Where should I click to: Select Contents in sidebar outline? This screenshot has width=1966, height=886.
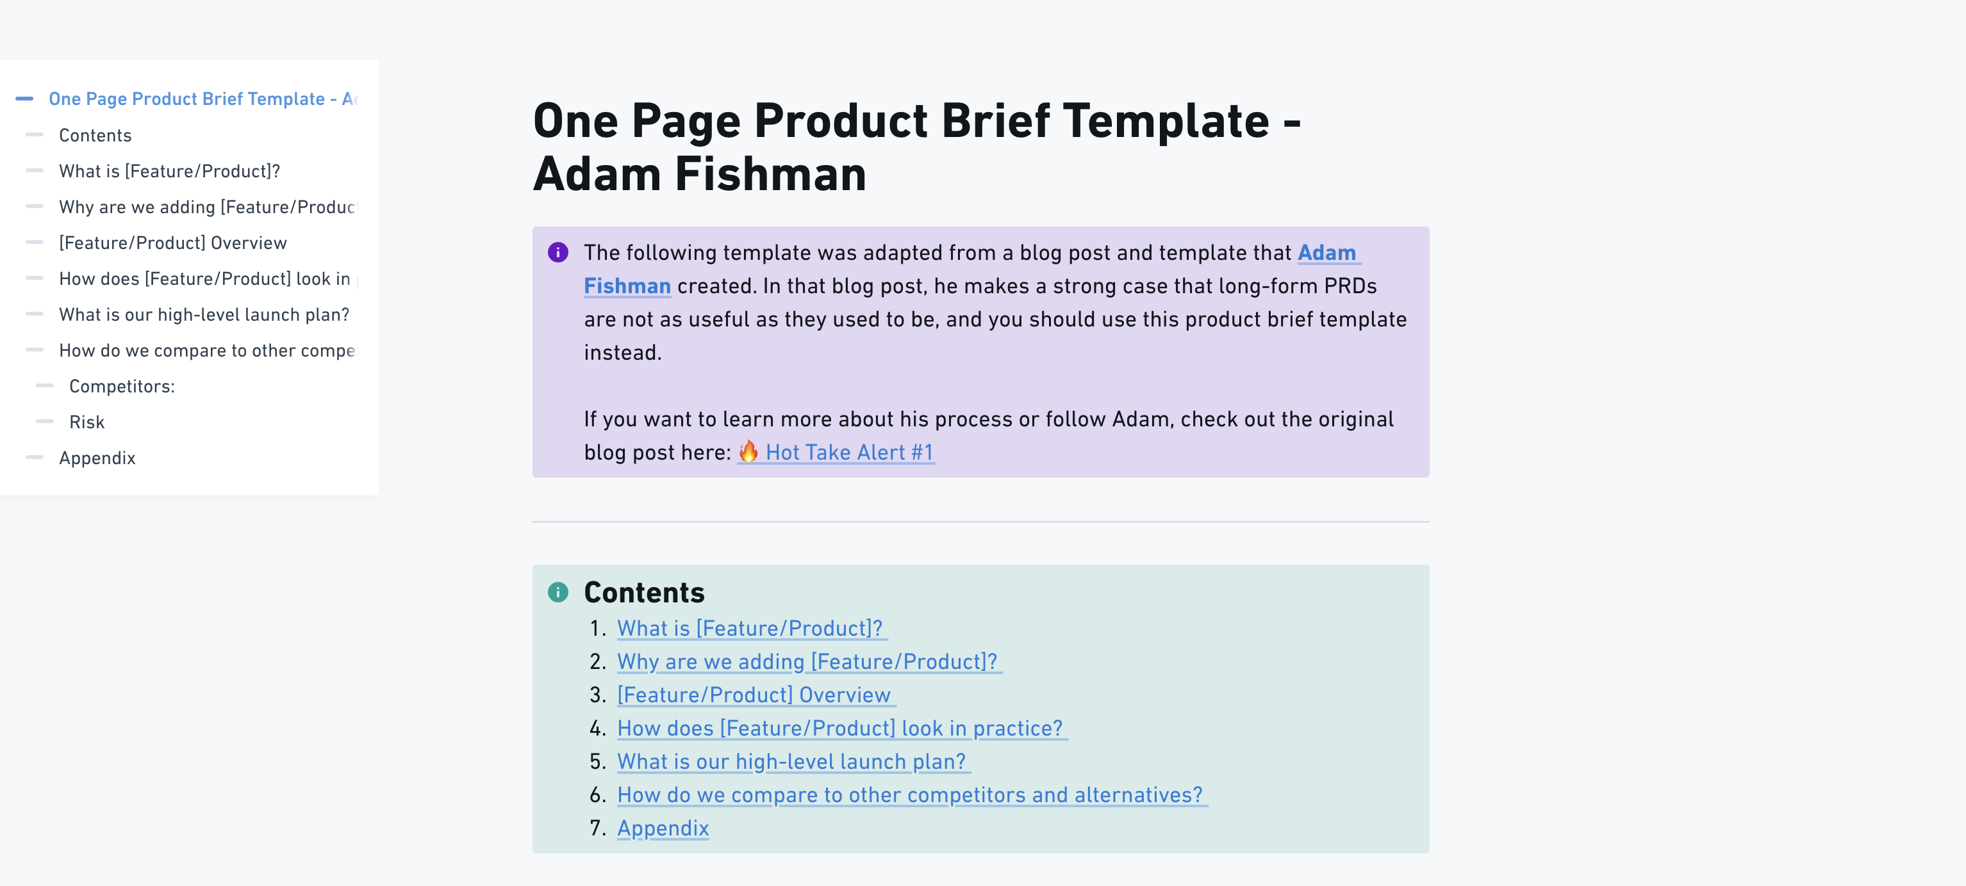click(95, 136)
